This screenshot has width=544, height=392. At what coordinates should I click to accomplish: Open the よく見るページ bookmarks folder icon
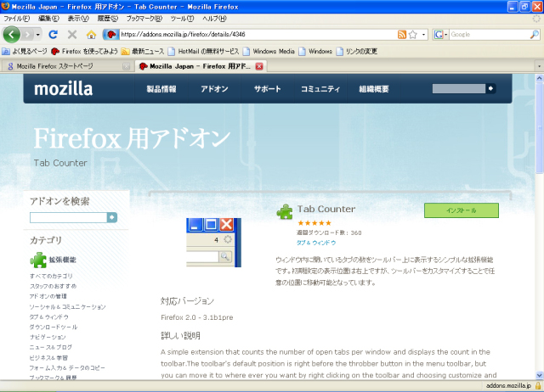[x=6, y=52]
